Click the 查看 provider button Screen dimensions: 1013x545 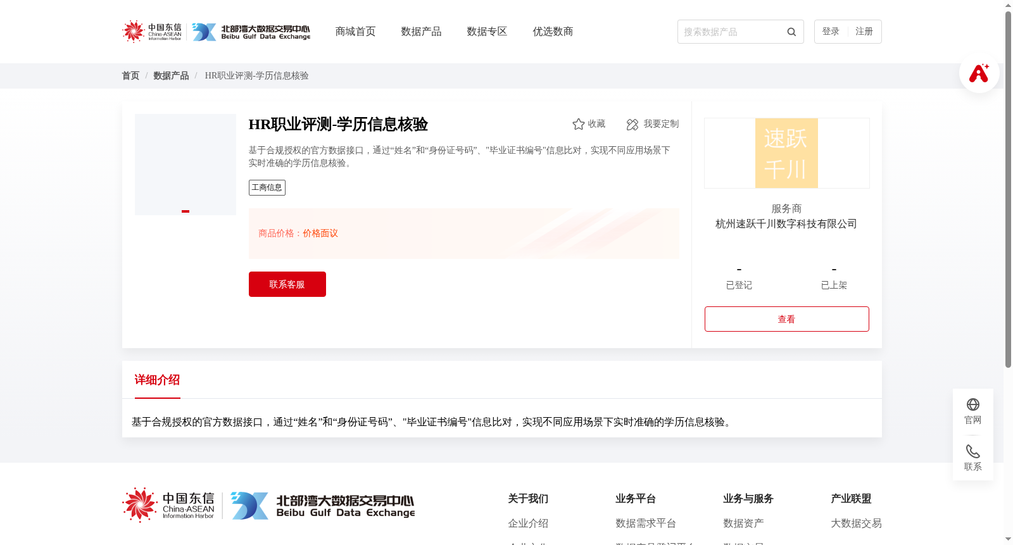(x=787, y=319)
